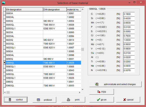Click the scroll up arrow of material list

[82, 9]
